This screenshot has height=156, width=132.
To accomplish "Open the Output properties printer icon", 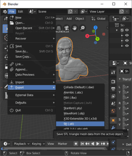I will click(113, 89).
